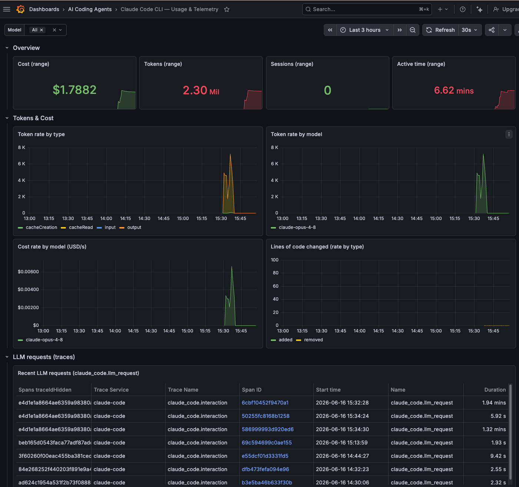This screenshot has height=487, width=519.
Task: Open the Last 3 hours time picker
Action: [x=365, y=30]
